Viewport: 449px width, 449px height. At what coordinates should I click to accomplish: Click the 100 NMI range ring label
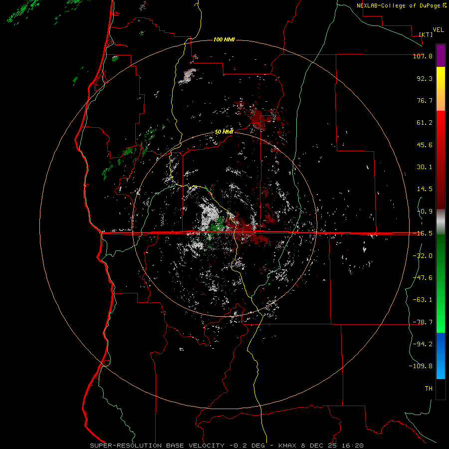coord(224,39)
